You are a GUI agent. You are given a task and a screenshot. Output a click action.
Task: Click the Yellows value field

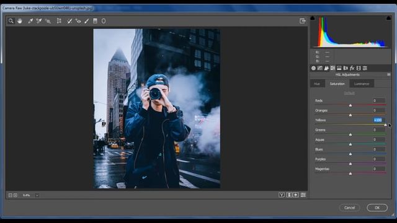[378, 120]
